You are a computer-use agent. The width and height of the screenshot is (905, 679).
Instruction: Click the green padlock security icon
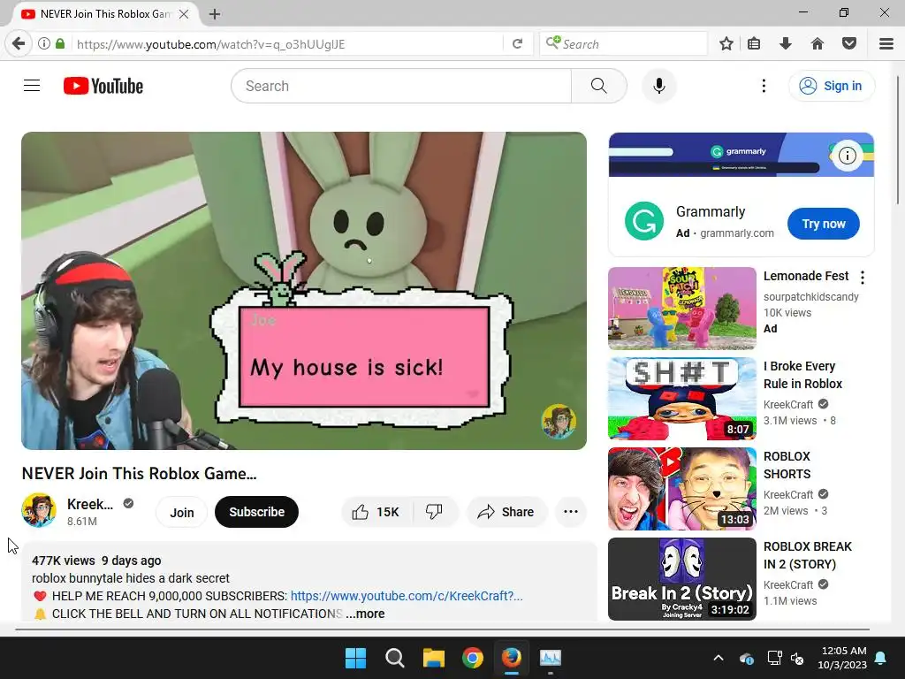click(60, 44)
